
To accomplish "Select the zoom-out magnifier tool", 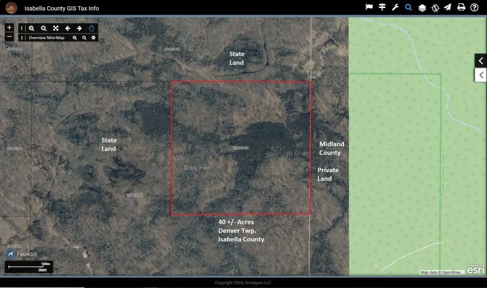I will (44, 28).
